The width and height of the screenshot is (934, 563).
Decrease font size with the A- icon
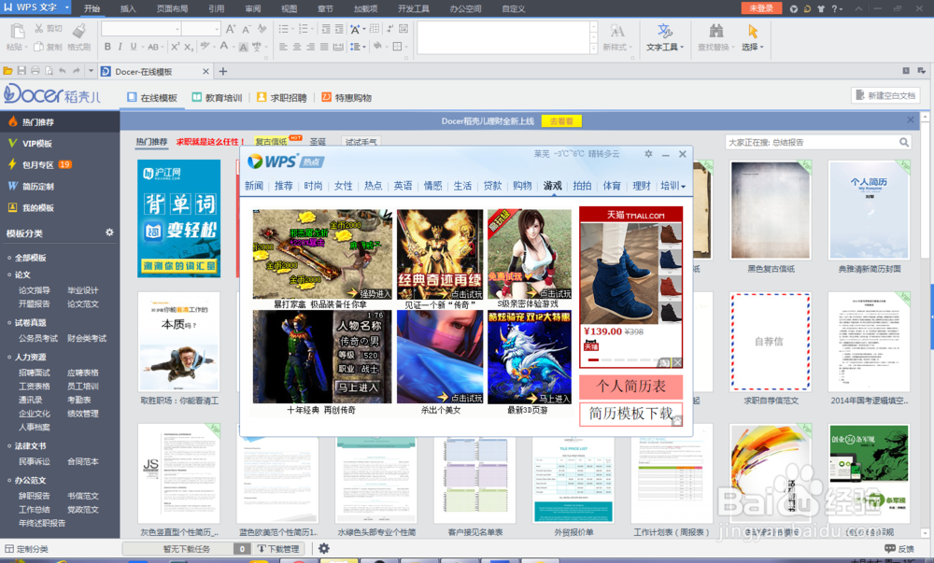tap(246, 29)
